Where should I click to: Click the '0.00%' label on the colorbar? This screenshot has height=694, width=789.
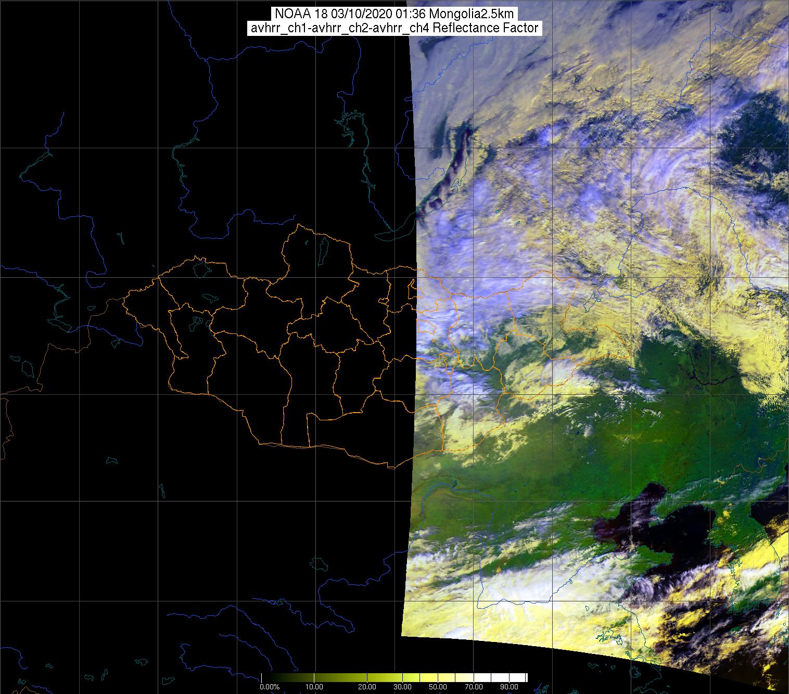270,687
